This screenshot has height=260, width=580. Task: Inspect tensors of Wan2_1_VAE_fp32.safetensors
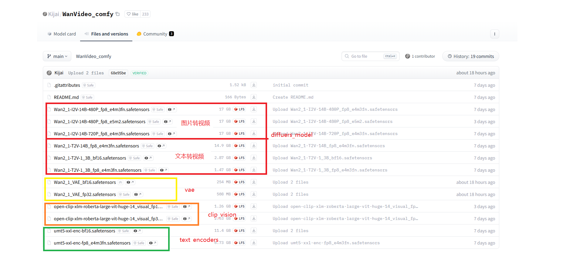point(138,194)
